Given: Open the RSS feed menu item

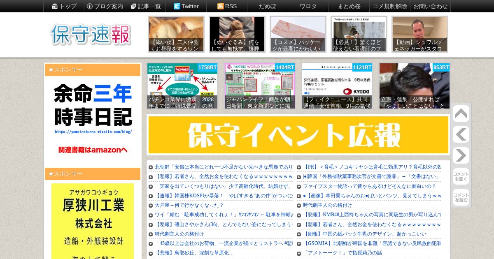Looking at the screenshot, I should click(x=227, y=6).
